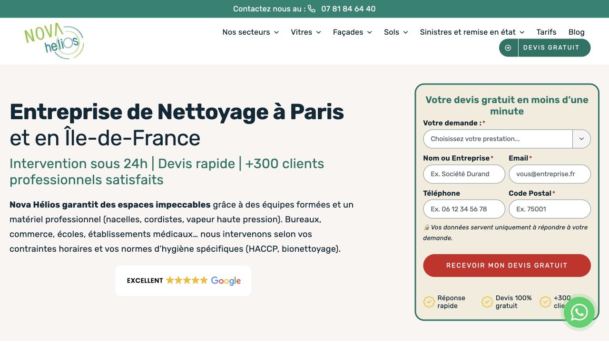Click the Google logo in review badge
The image size is (609, 342).
226,281
